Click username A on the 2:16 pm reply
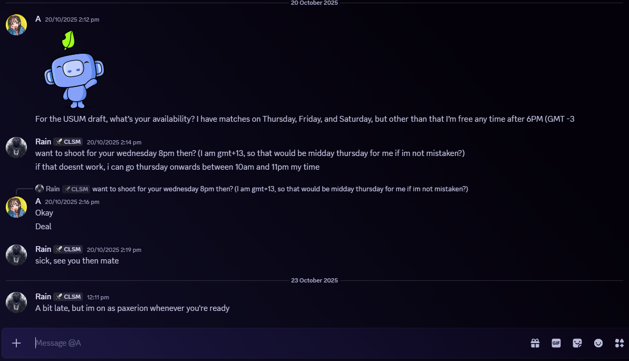The height and width of the screenshot is (361, 629). (38, 201)
